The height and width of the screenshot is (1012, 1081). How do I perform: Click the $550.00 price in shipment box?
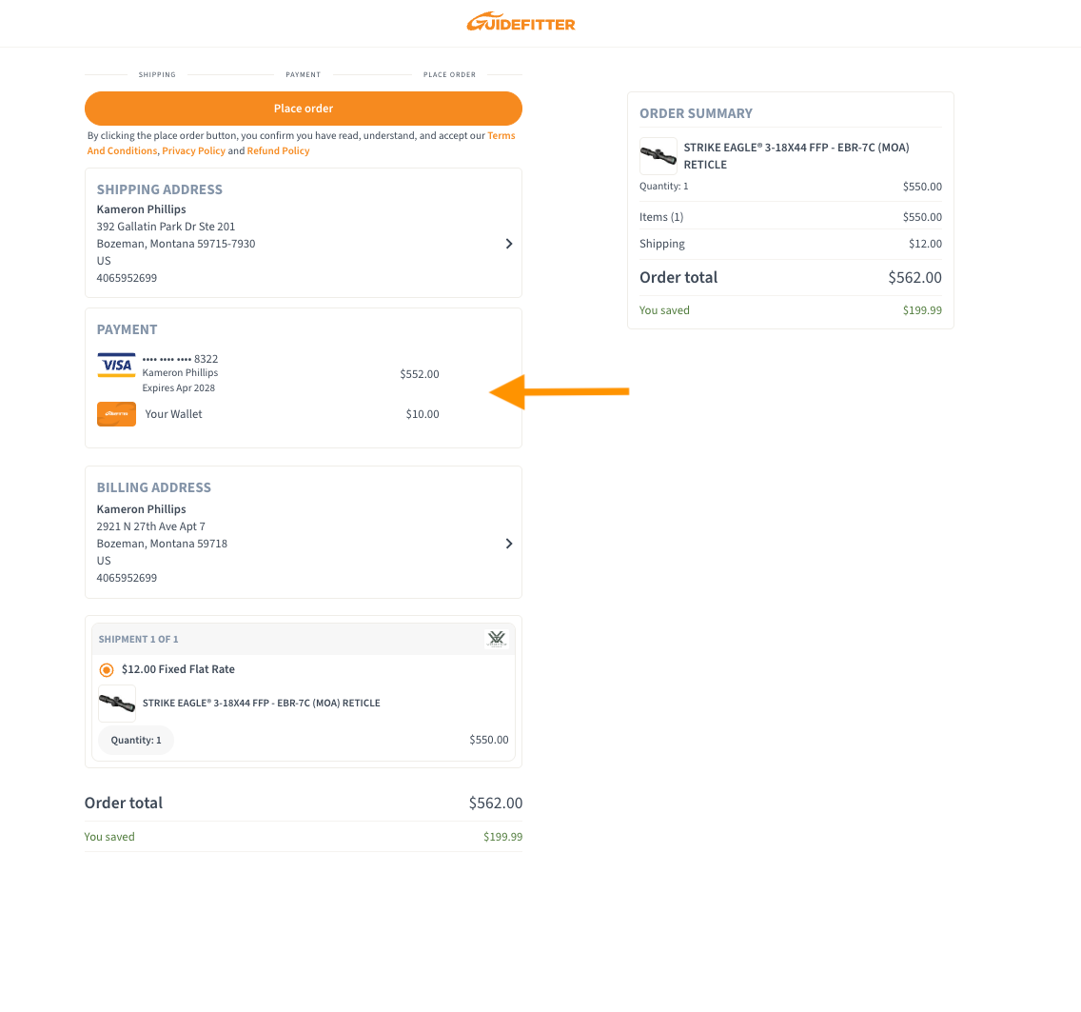tap(489, 740)
